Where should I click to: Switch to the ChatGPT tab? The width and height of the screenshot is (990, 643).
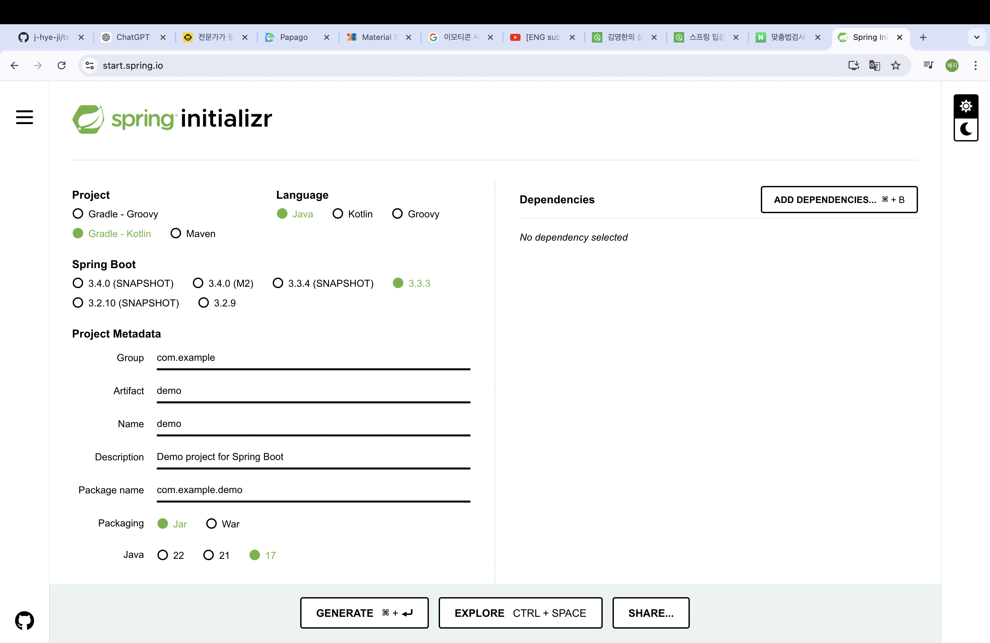coord(133,37)
